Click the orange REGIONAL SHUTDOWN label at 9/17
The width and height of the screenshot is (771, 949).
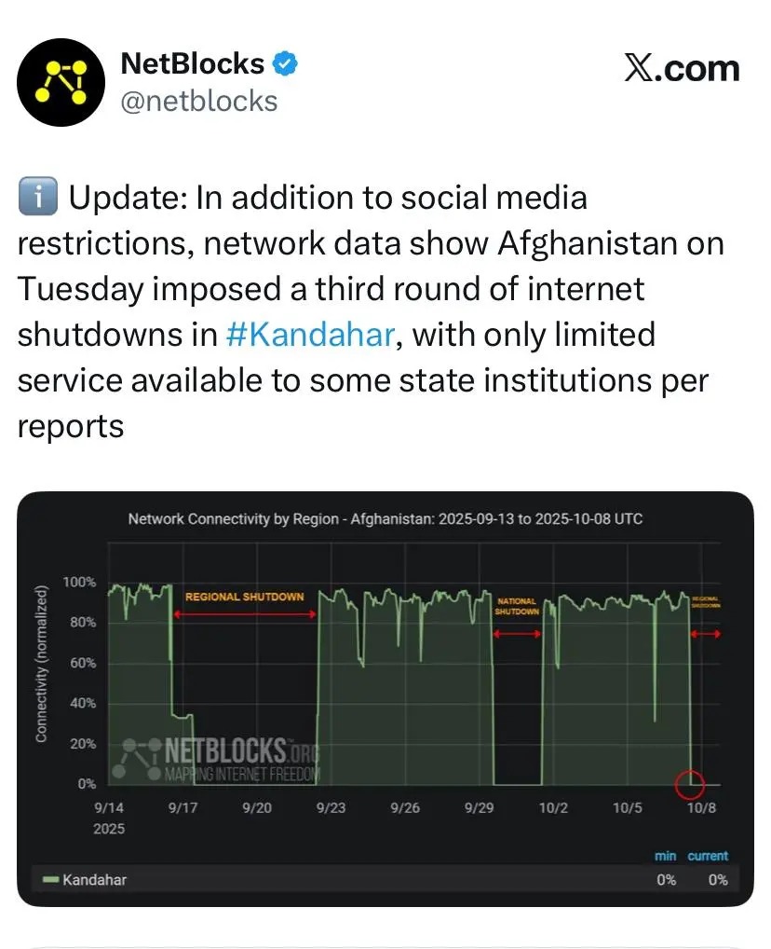[x=245, y=597]
